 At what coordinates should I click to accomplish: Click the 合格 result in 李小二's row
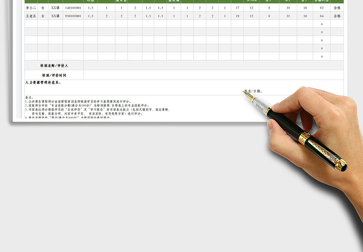[337, 8]
